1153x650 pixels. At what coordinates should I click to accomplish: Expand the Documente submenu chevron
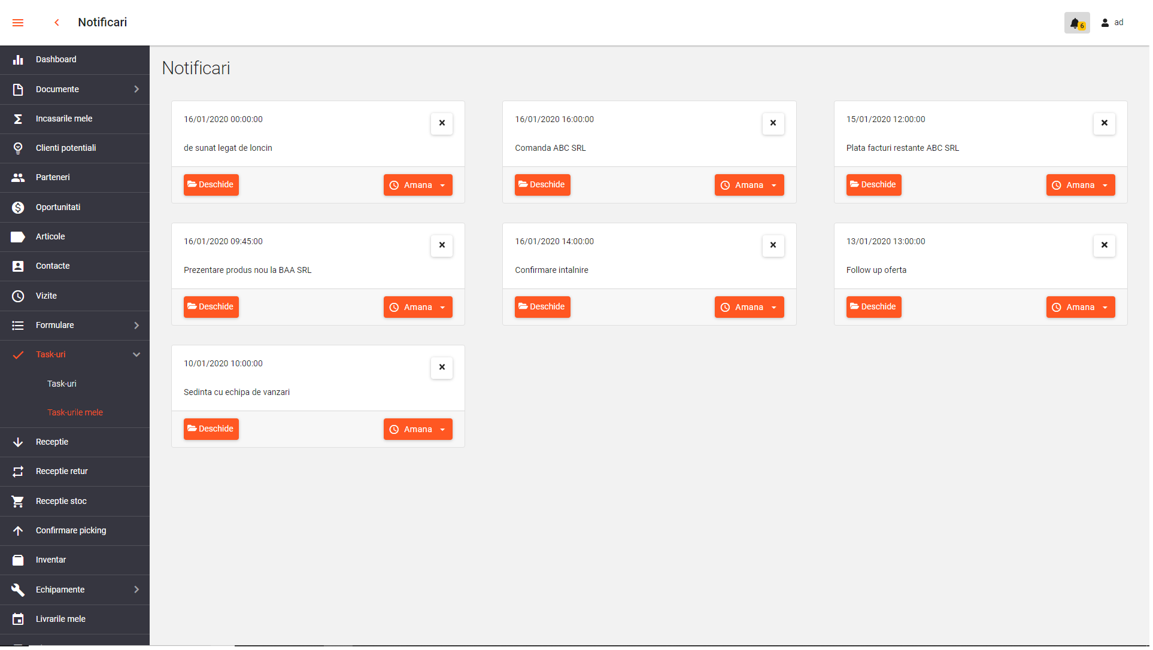pyautogui.click(x=137, y=89)
